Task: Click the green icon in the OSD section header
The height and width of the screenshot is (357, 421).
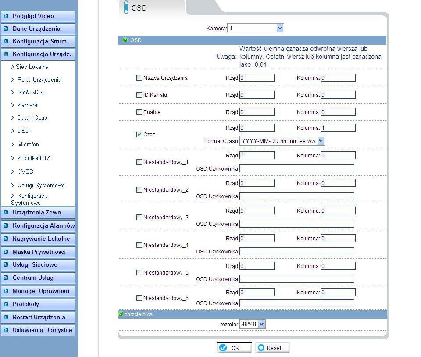Action: pyautogui.click(x=125, y=40)
